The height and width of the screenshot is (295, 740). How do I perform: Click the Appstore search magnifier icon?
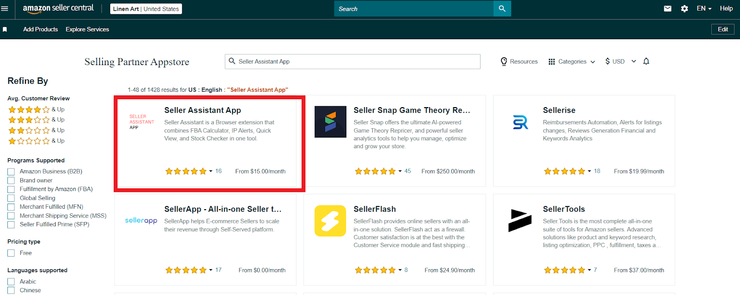(x=232, y=61)
